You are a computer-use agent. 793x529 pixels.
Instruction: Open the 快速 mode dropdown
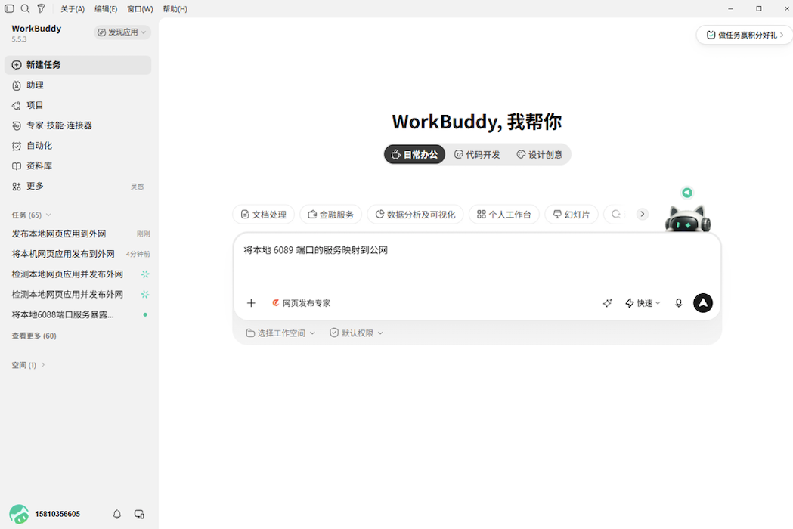pos(643,303)
